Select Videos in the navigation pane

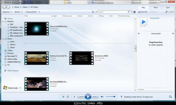tap(9, 50)
